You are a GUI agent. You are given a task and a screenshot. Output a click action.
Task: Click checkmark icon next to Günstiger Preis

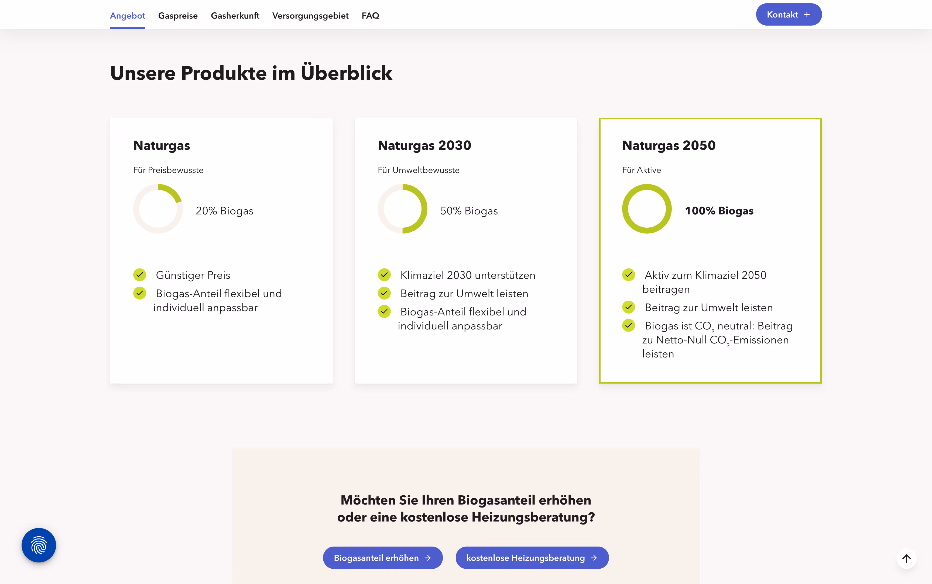tap(139, 274)
